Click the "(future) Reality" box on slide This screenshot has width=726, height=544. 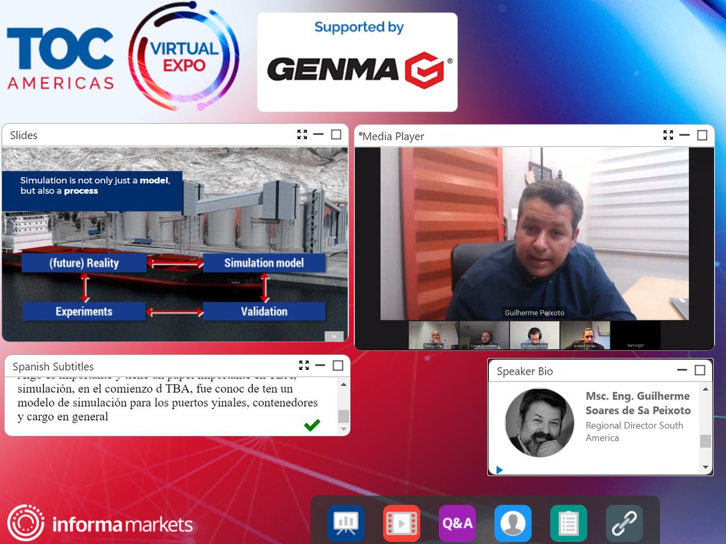(84, 263)
